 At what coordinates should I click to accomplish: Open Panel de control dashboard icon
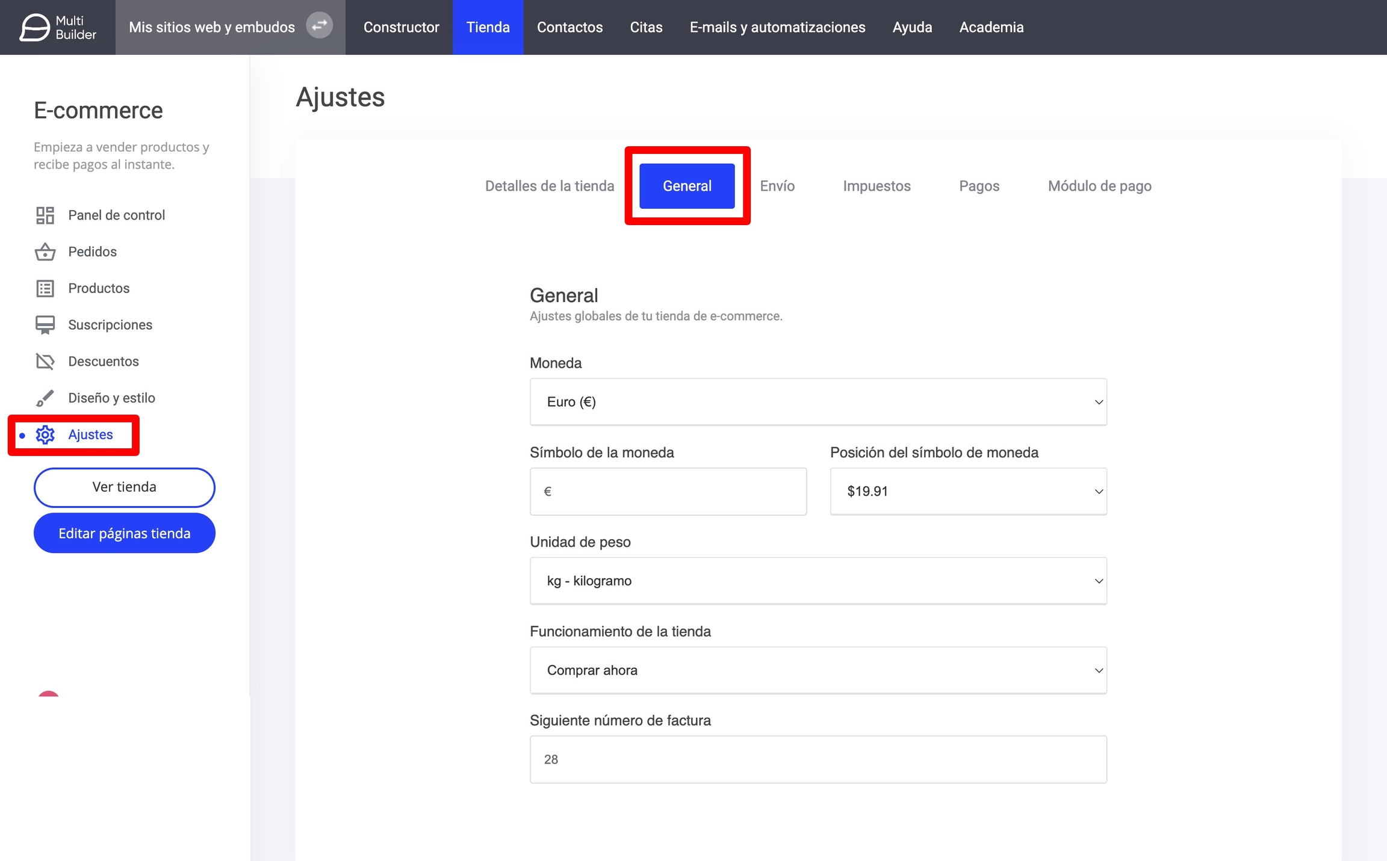(45, 215)
